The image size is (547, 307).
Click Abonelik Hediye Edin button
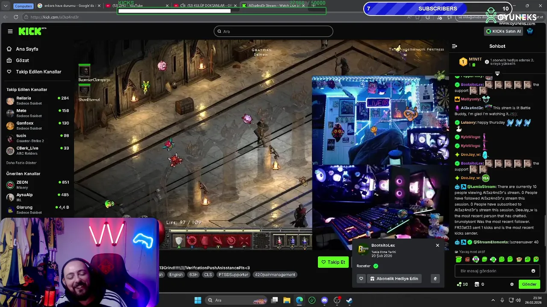click(394, 278)
